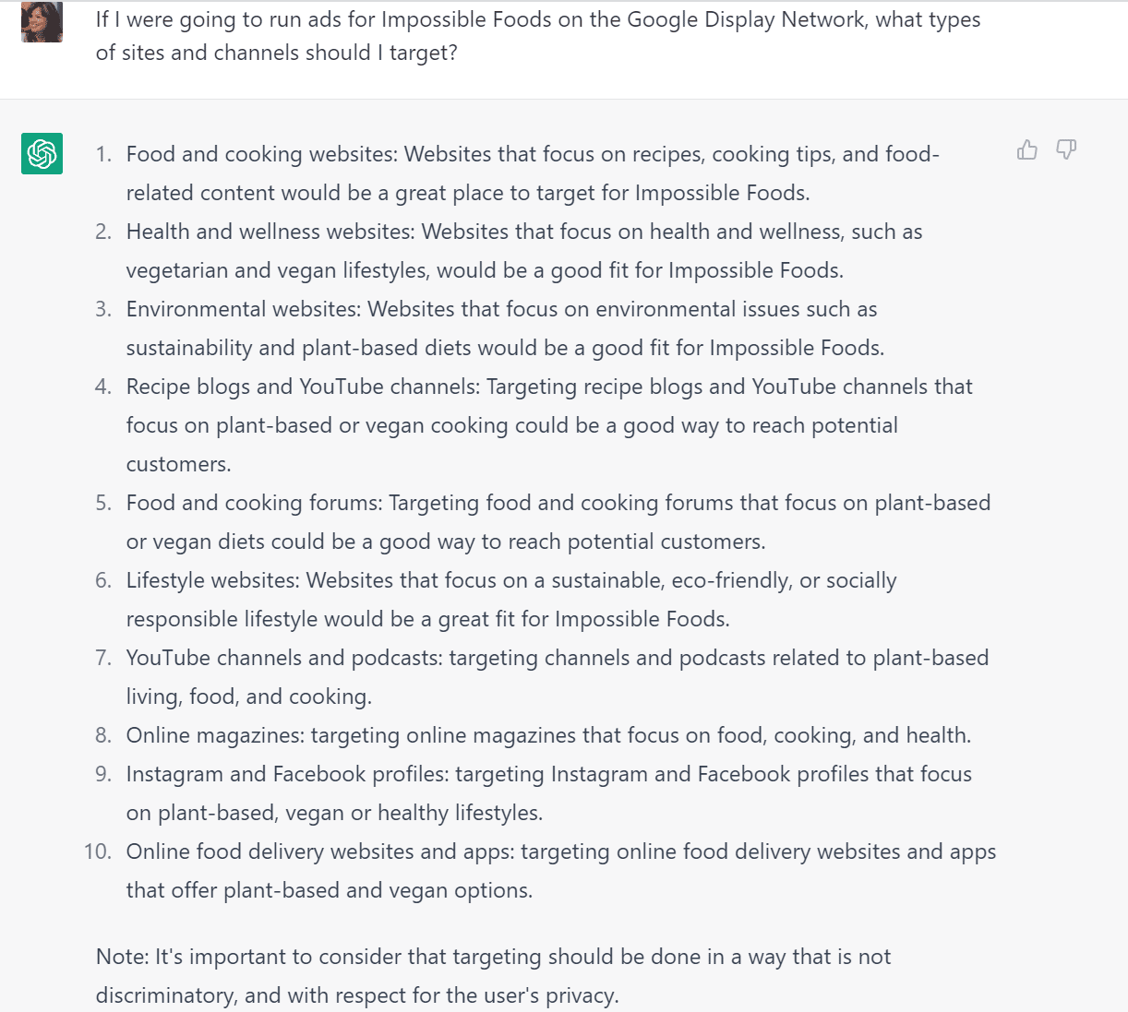This screenshot has width=1128, height=1012.
Task: Click list number 5 marker
Action: pyautogui.click(x=103, y=503)
